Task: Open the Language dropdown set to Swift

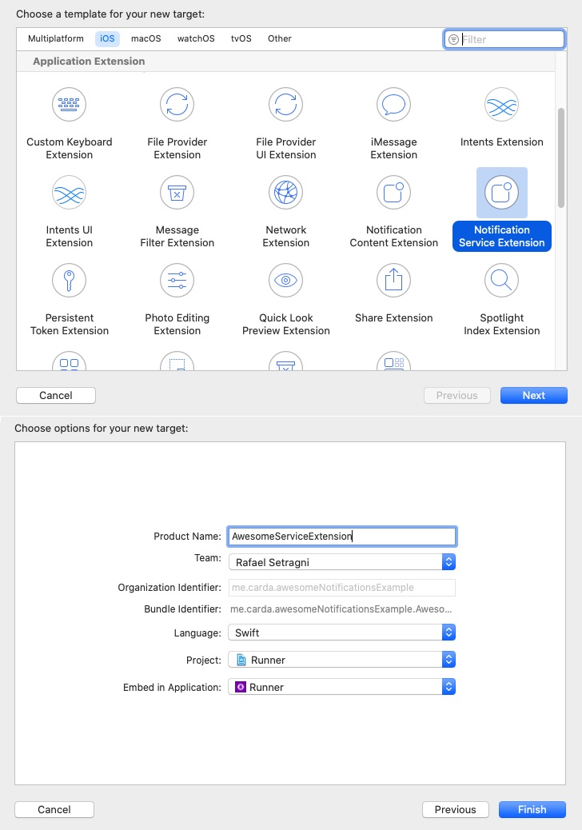Action: [342, 632]
